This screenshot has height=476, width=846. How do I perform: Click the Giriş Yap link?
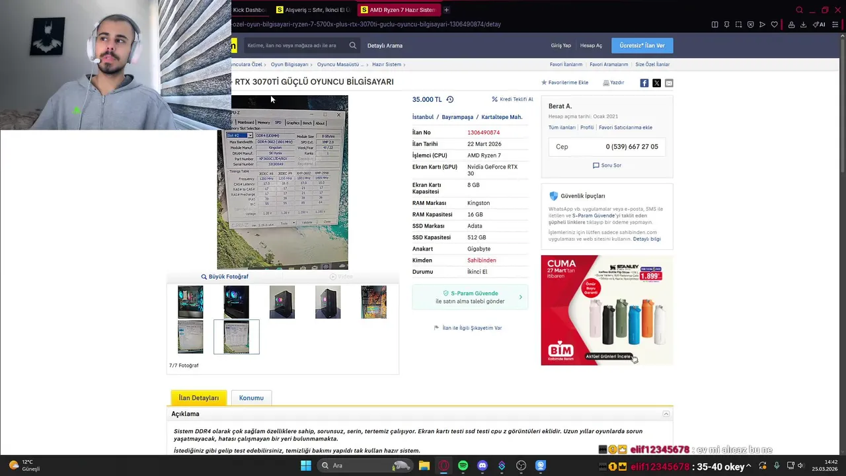(560, 46)
